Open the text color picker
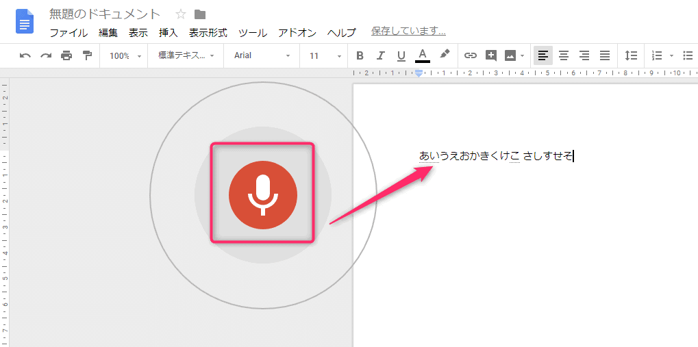This screenshot has height=347, width=698. point(422,55)
